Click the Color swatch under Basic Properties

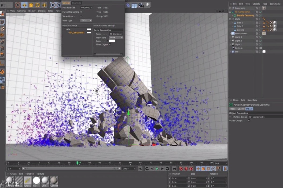pos(112,41)
